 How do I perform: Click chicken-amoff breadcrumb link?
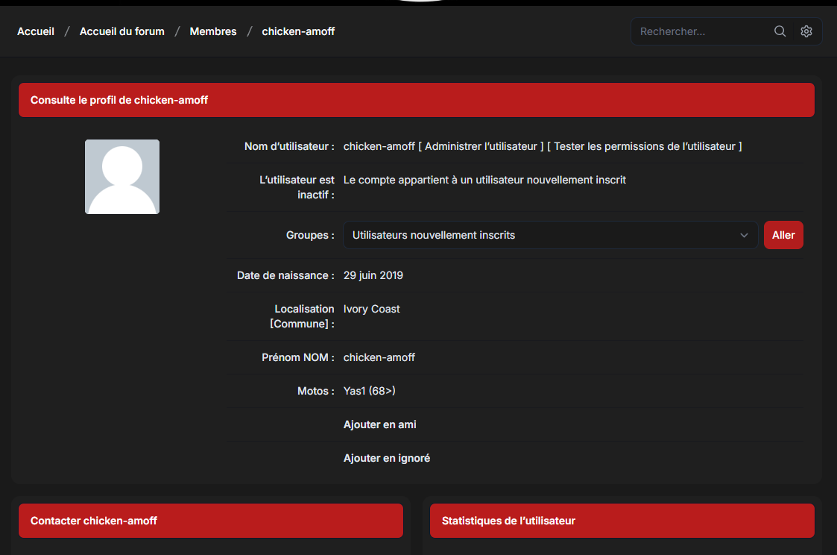pos(298,31)
